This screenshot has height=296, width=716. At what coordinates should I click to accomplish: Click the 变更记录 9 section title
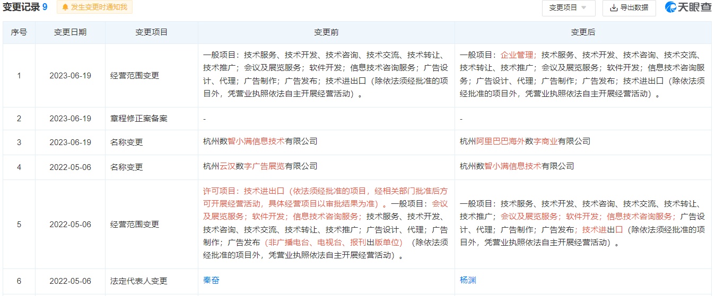(25, 7)
